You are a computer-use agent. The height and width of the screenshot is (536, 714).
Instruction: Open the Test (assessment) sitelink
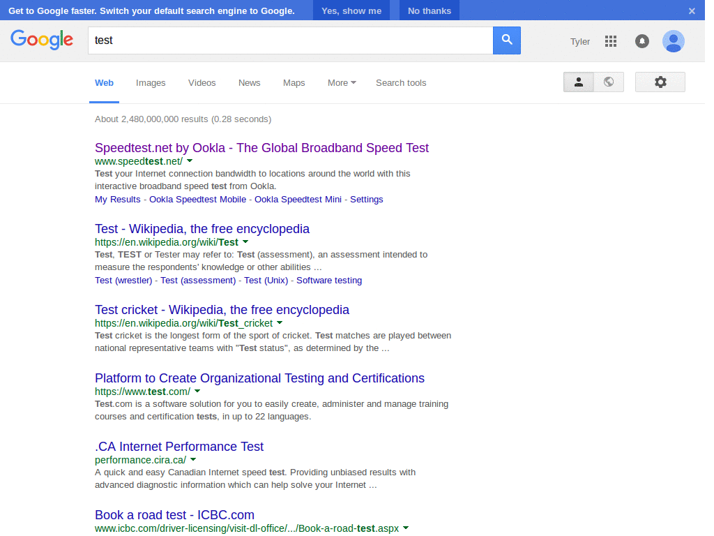click(x=198, y=281)
